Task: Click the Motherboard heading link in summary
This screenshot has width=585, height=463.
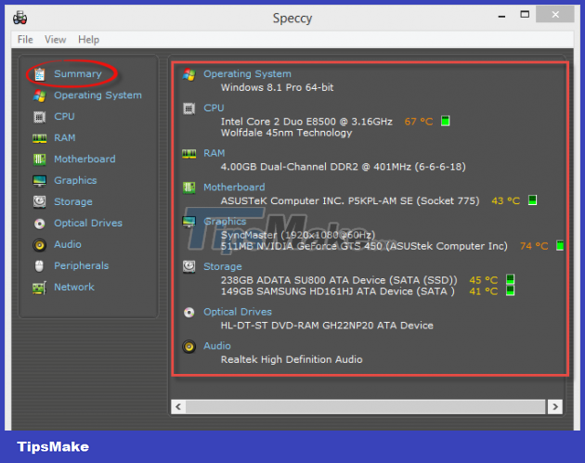Action: [x=234, y=187]
